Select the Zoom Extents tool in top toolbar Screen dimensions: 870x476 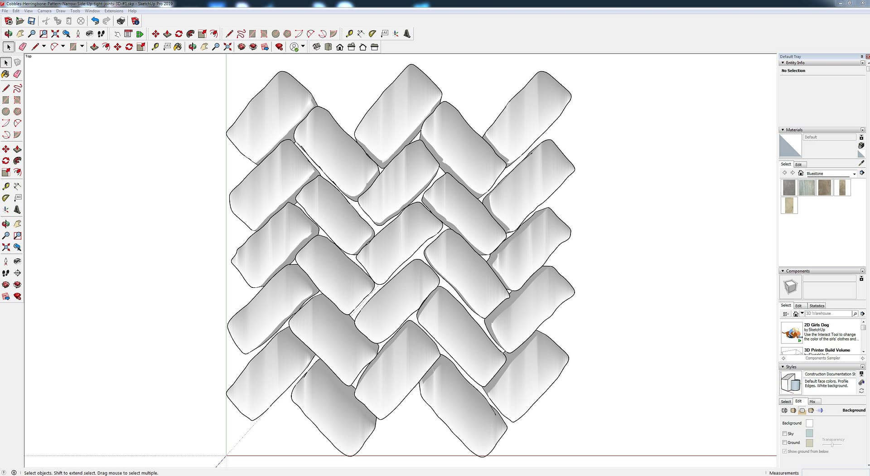(x=55, y=34)
